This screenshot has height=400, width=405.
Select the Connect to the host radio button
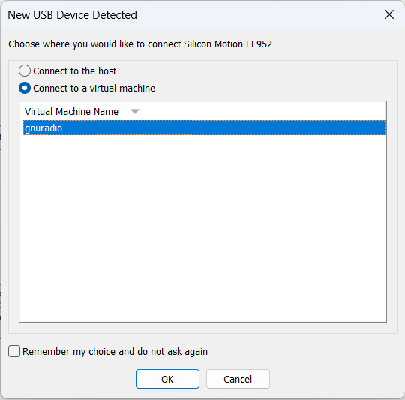tap(25, 71)
